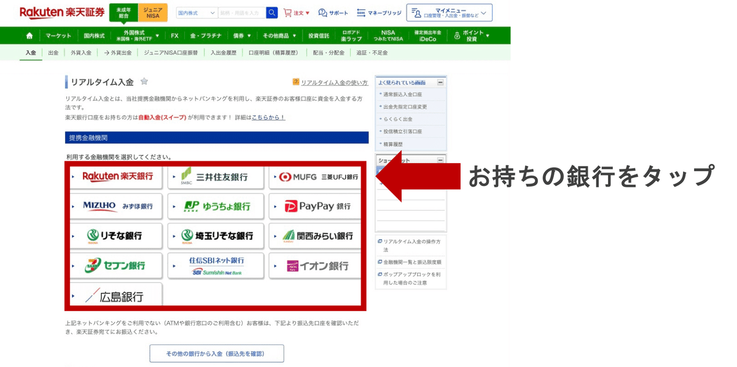Switch to ジュニアNISA account tab
Viewport: 737px width, 367px height.
153,13
